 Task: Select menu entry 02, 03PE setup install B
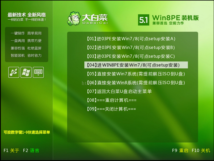pyautogui.click(x=131, y=47)
